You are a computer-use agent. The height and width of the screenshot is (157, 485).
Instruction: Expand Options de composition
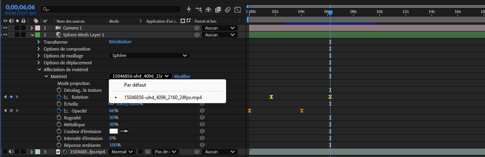[x=39, y=49]
